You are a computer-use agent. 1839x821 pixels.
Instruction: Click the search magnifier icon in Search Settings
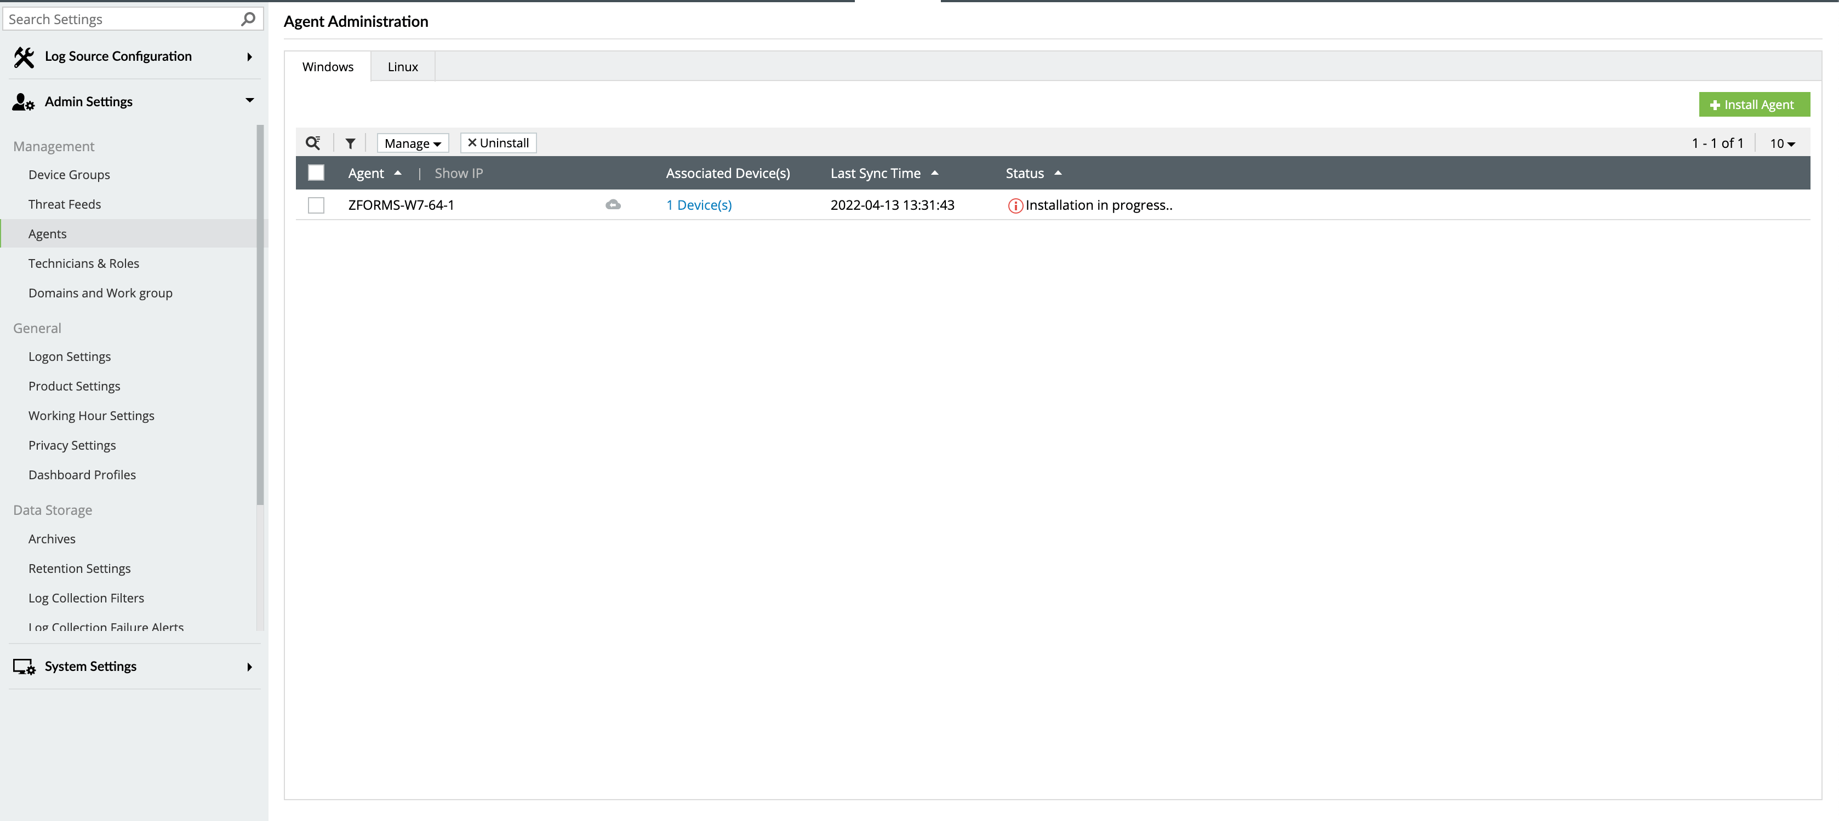pos(248,19)
